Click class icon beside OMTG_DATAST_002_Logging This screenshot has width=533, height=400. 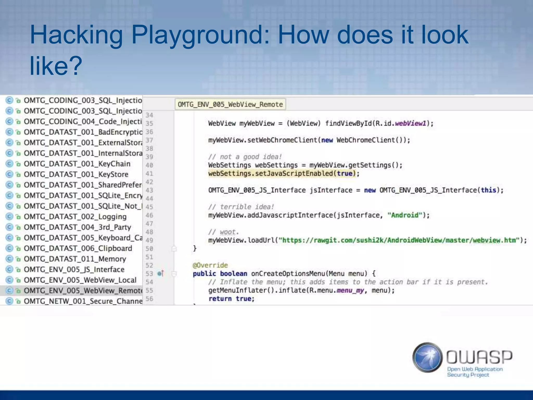pos(9,216)
